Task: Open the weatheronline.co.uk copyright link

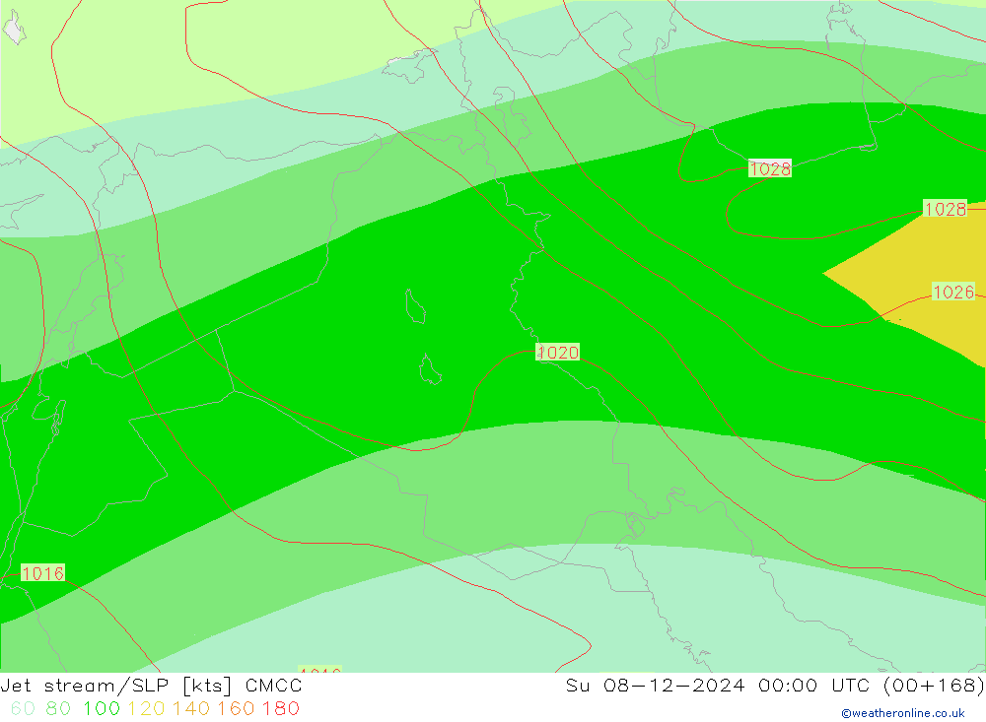Action: point(903,713)
